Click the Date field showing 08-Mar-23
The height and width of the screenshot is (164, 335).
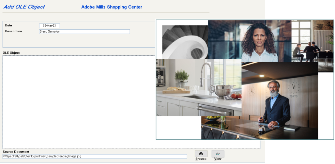[x=49, y=26]
